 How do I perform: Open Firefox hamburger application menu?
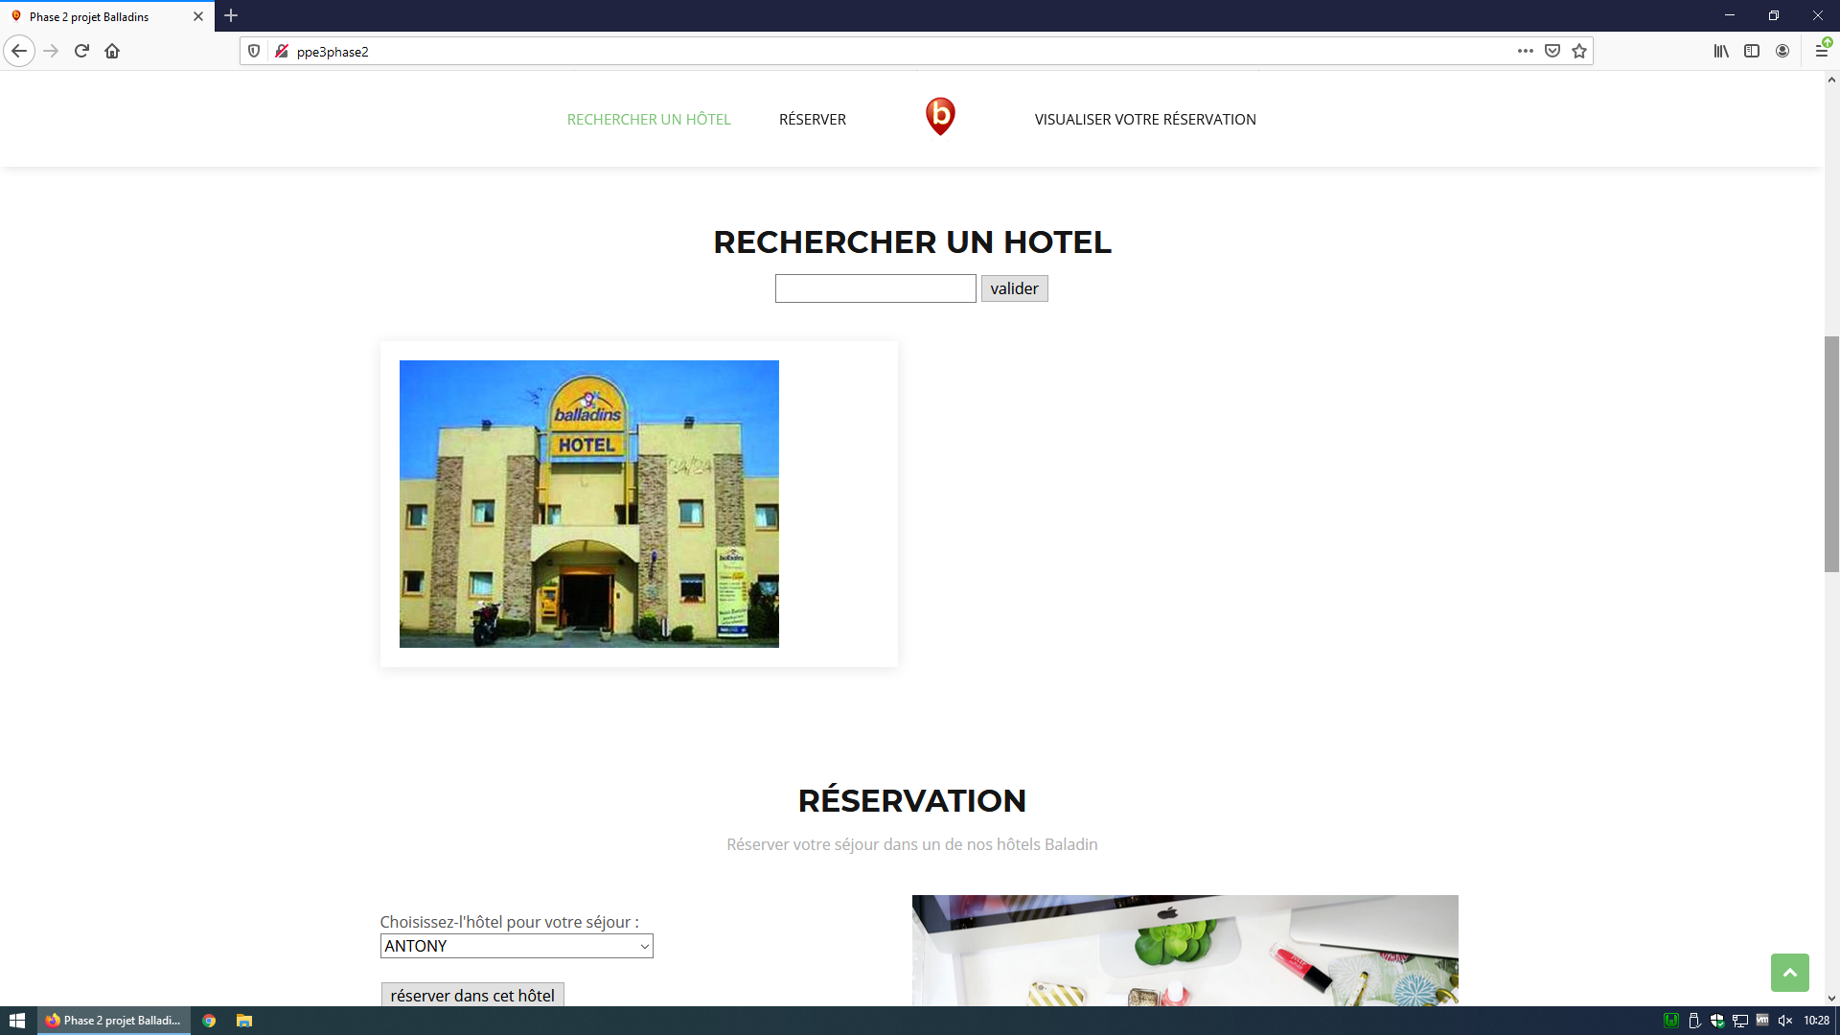1821,51
